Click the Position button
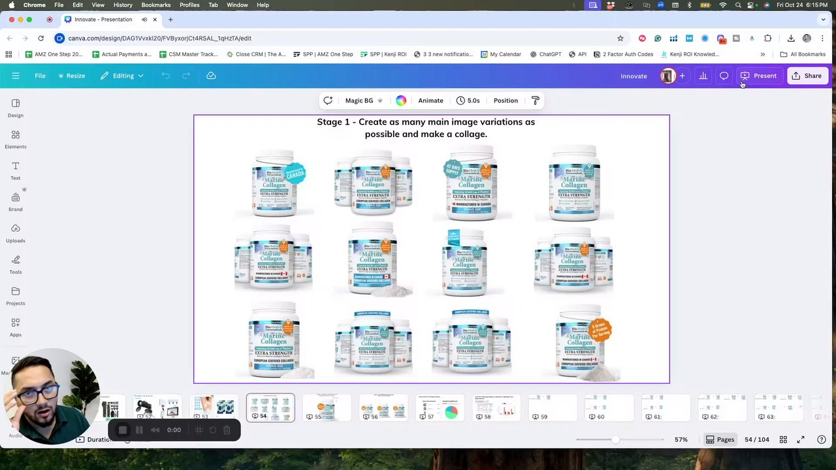 (506, 101)
